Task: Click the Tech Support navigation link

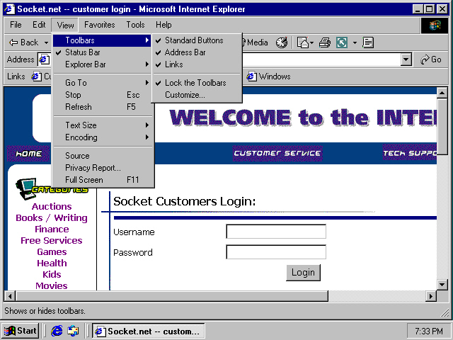Action: (409, 153)
